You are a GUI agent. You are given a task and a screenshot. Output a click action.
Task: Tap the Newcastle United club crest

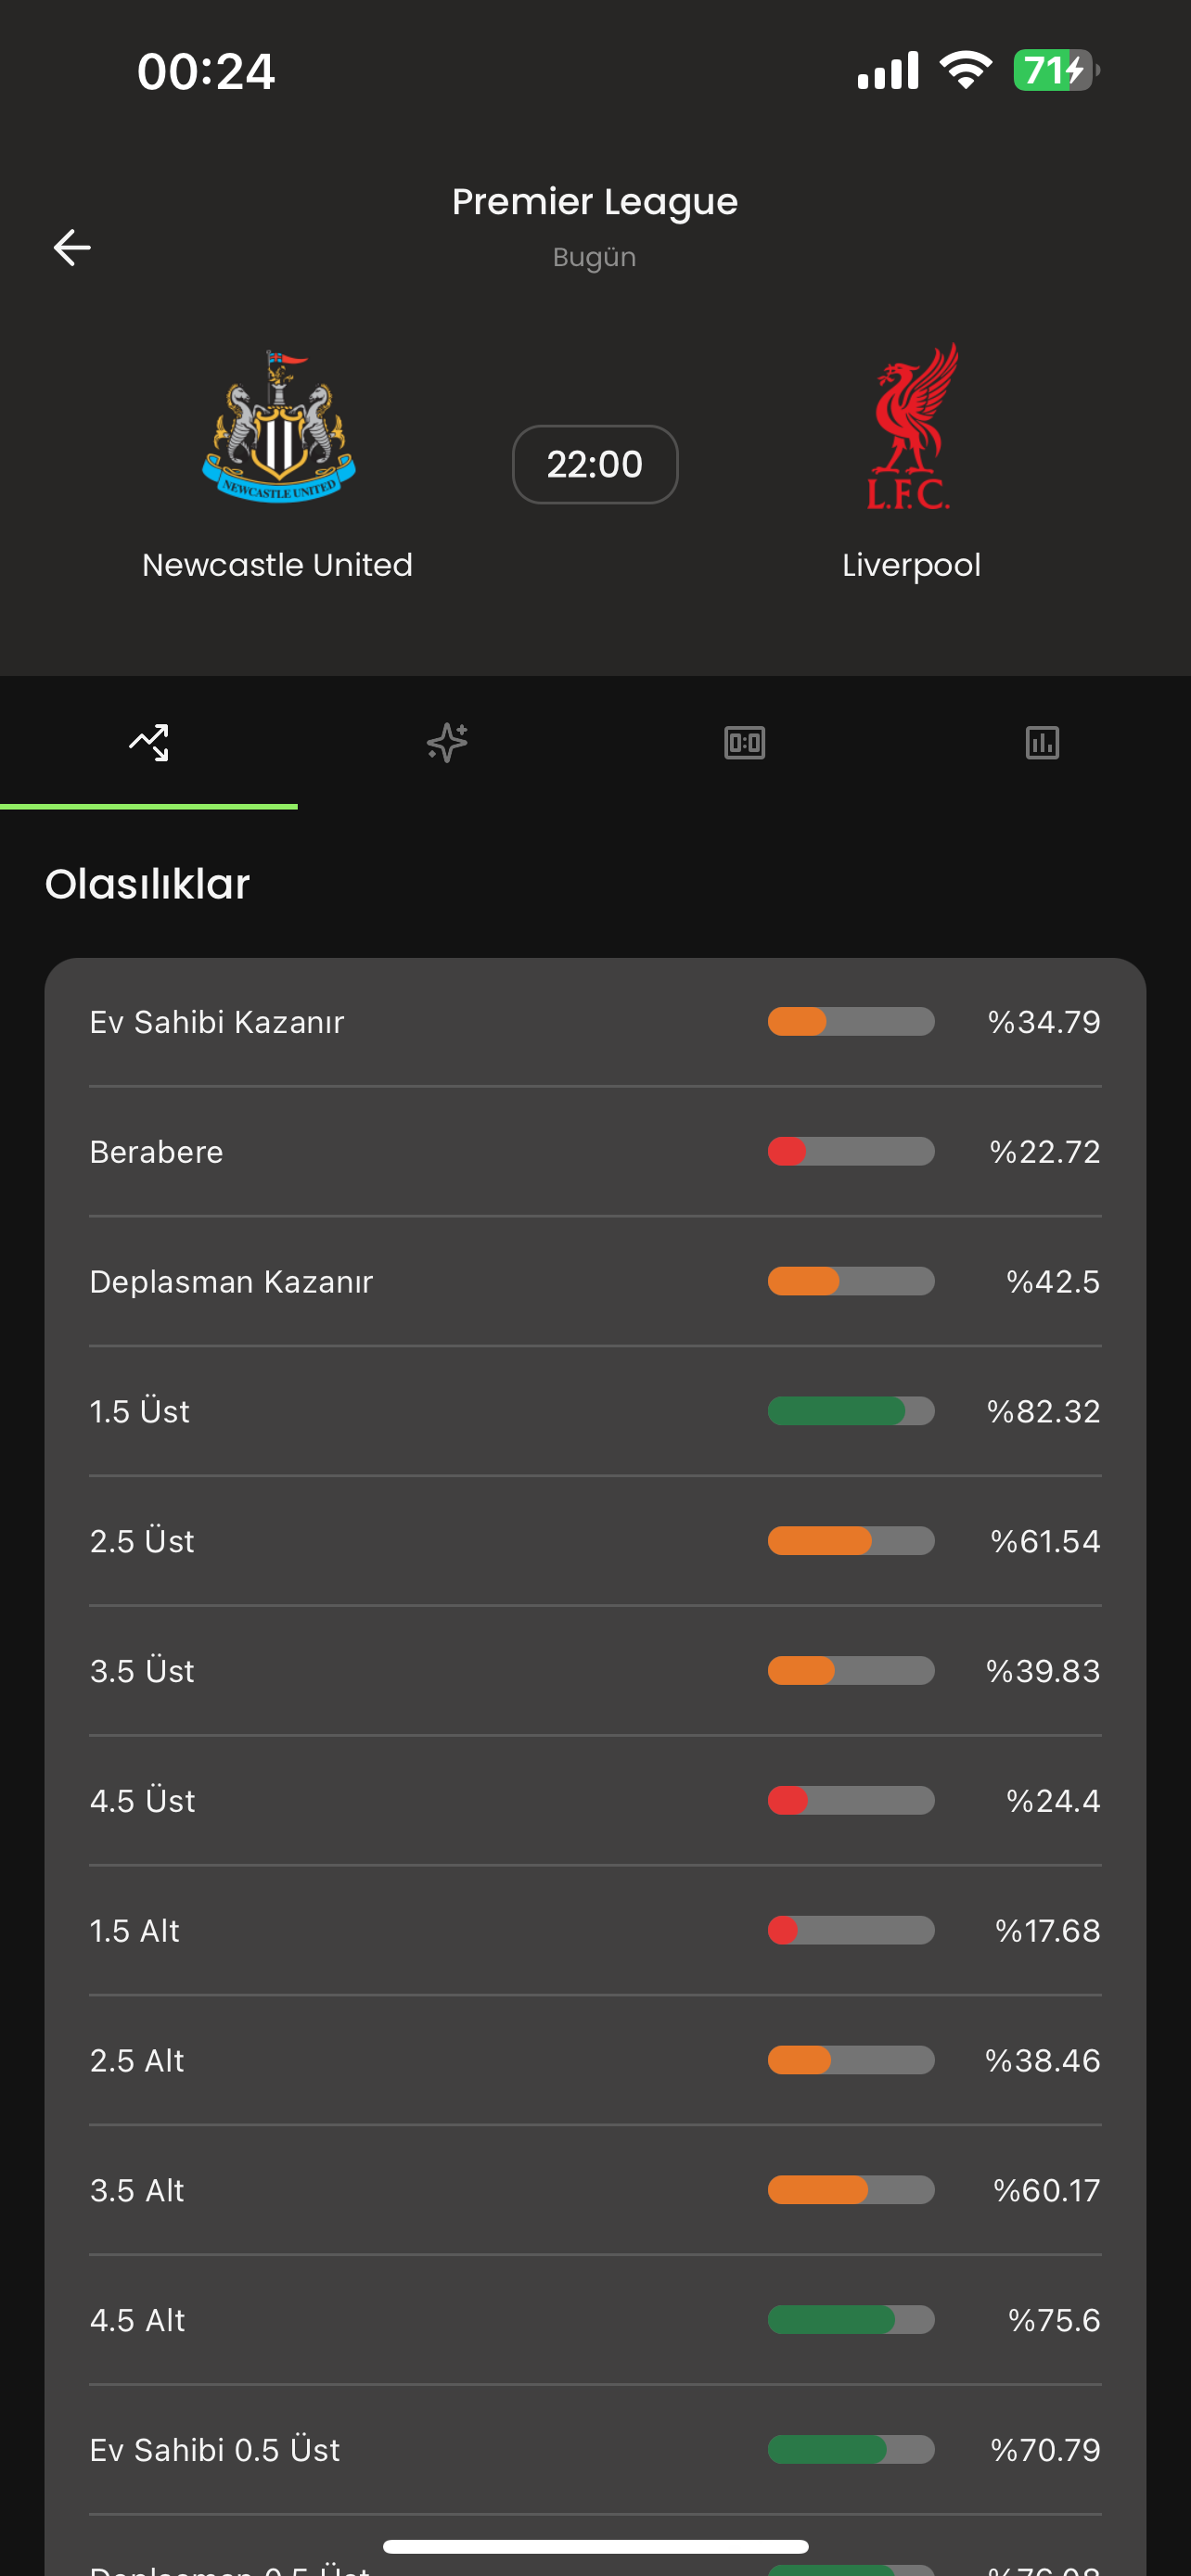click(x=277, y=428)
